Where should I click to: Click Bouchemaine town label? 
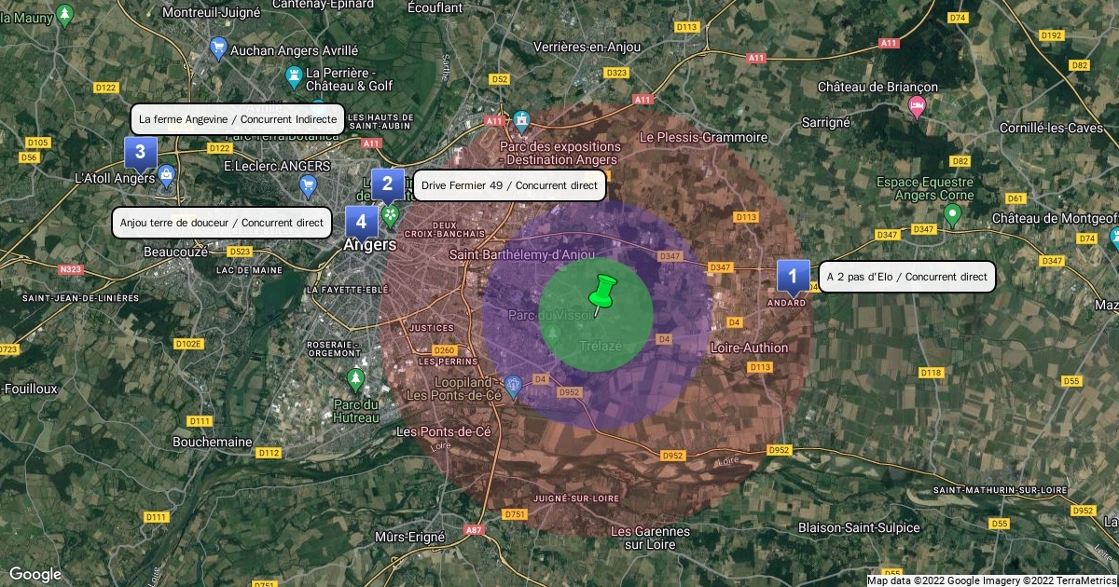pyautogui.click(x=213, y=442)
